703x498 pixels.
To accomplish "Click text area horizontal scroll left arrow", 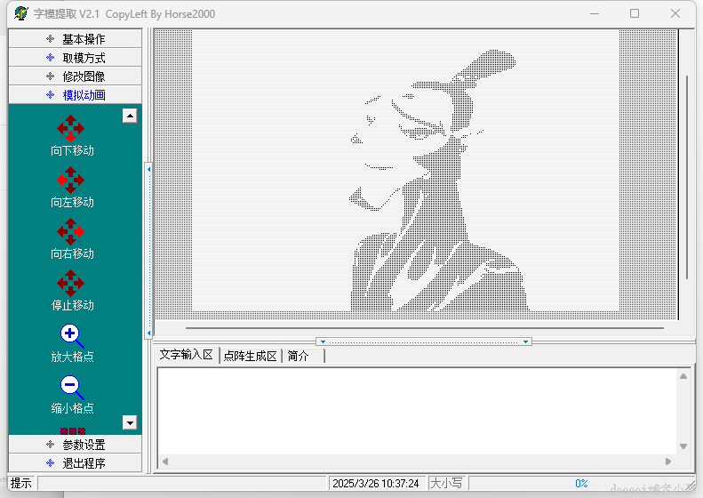I will (x=165, y=462).
